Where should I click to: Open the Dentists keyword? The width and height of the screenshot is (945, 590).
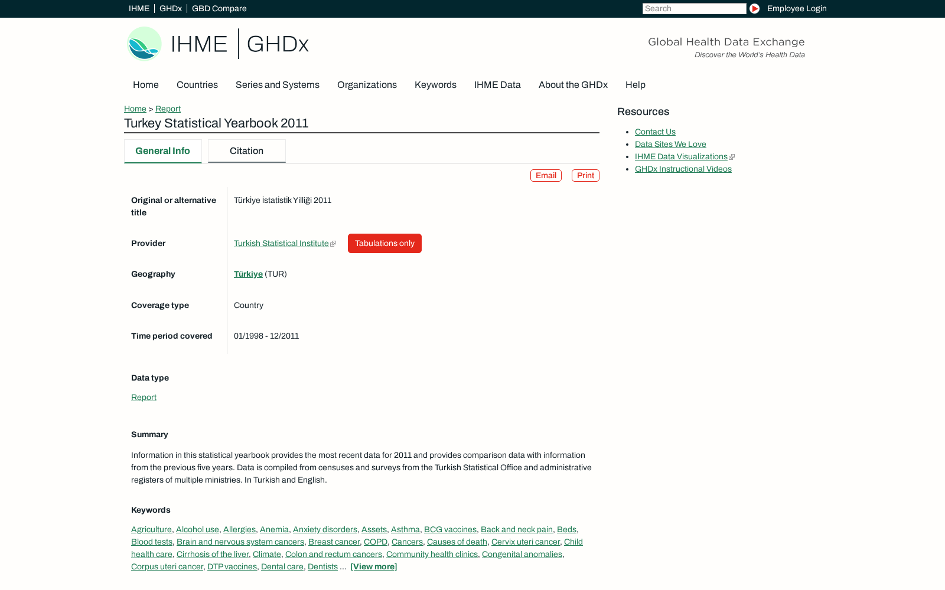[x=322, y=567]
